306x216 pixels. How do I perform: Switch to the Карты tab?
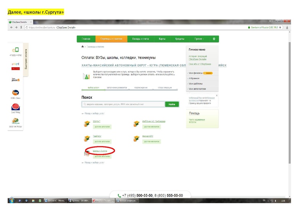click(162, 39)
